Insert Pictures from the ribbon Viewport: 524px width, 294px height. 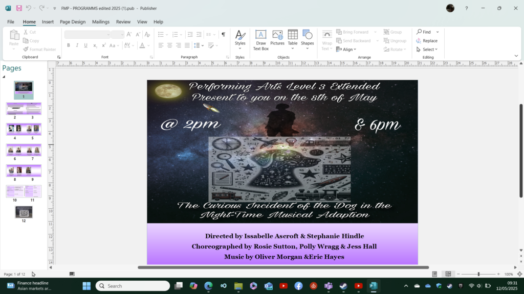pos(277,38)
